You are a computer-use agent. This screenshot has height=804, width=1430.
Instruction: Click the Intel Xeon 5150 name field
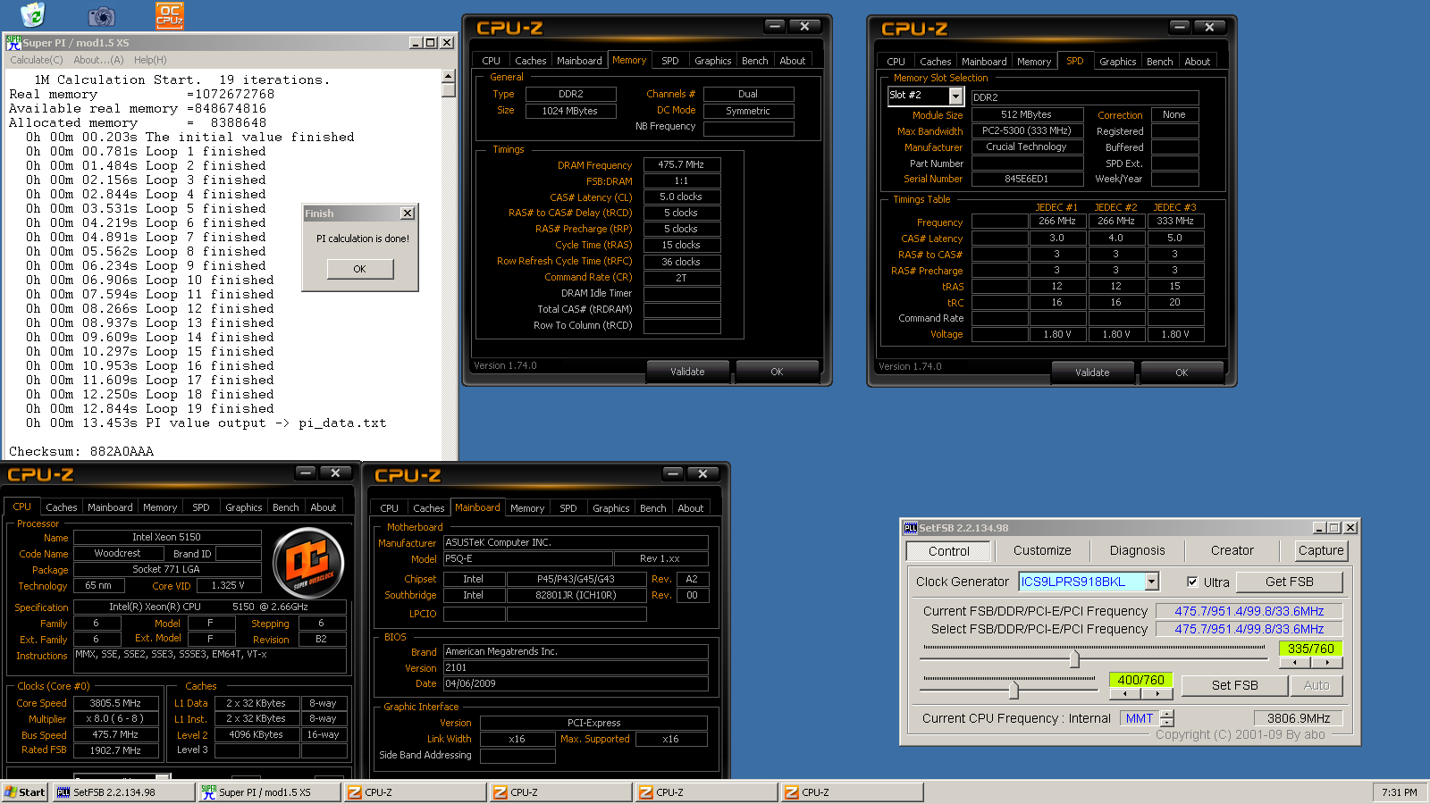pyautogui.click(x=167, y=537)
